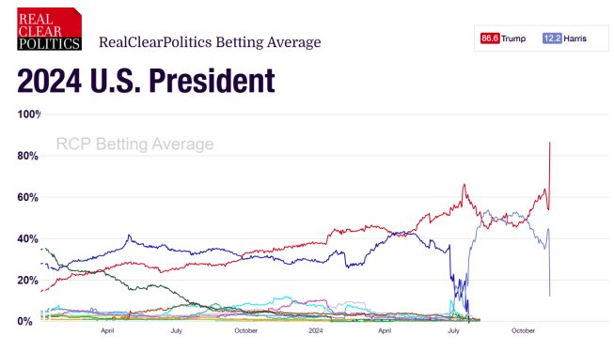This screenshot has width=614, height=351.
Task: Click Trump's red line peak at 86.6
Action: coord(550,143)
